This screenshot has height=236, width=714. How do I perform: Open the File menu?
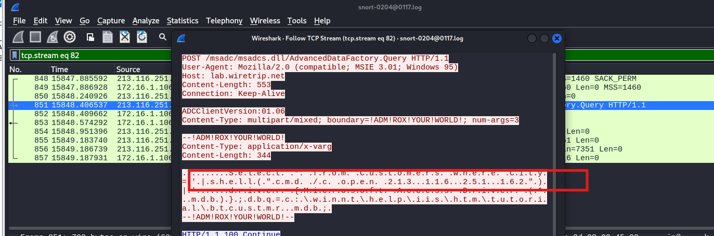pos(19,21)
